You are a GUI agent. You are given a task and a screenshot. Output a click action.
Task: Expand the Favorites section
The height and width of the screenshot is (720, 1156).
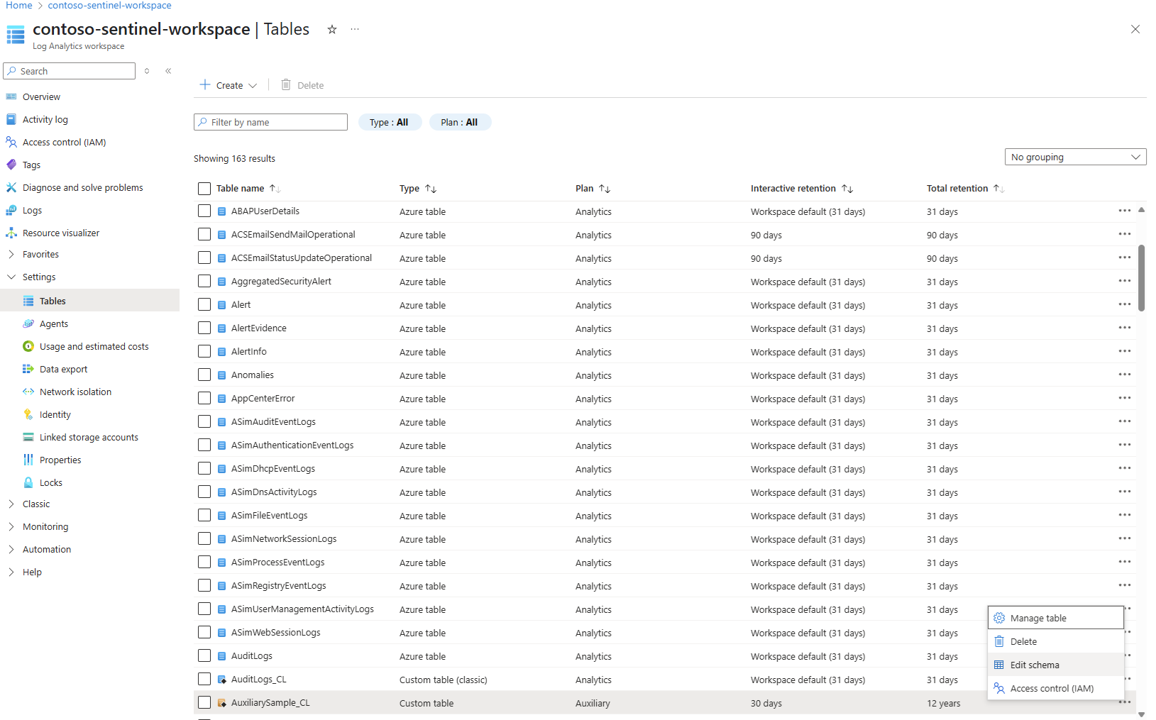pos(11,254)
